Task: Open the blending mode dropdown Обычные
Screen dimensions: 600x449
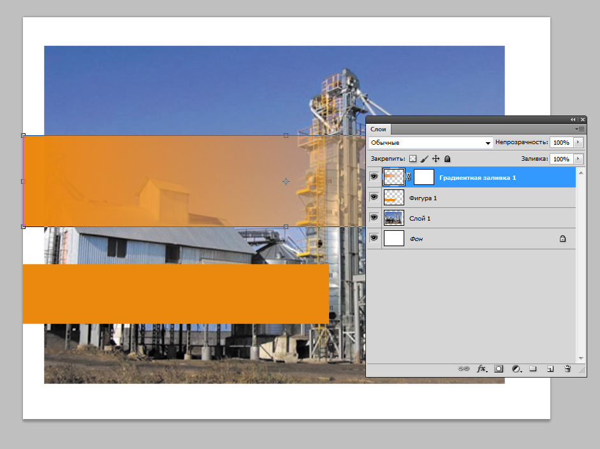Action: (430, 142)
